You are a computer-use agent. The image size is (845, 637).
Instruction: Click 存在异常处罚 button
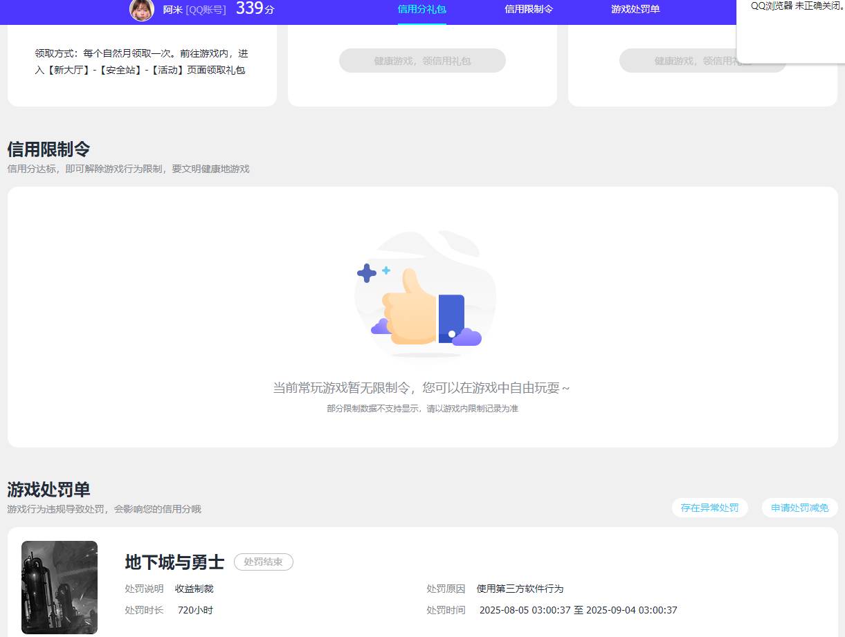[x=710, y=507]
